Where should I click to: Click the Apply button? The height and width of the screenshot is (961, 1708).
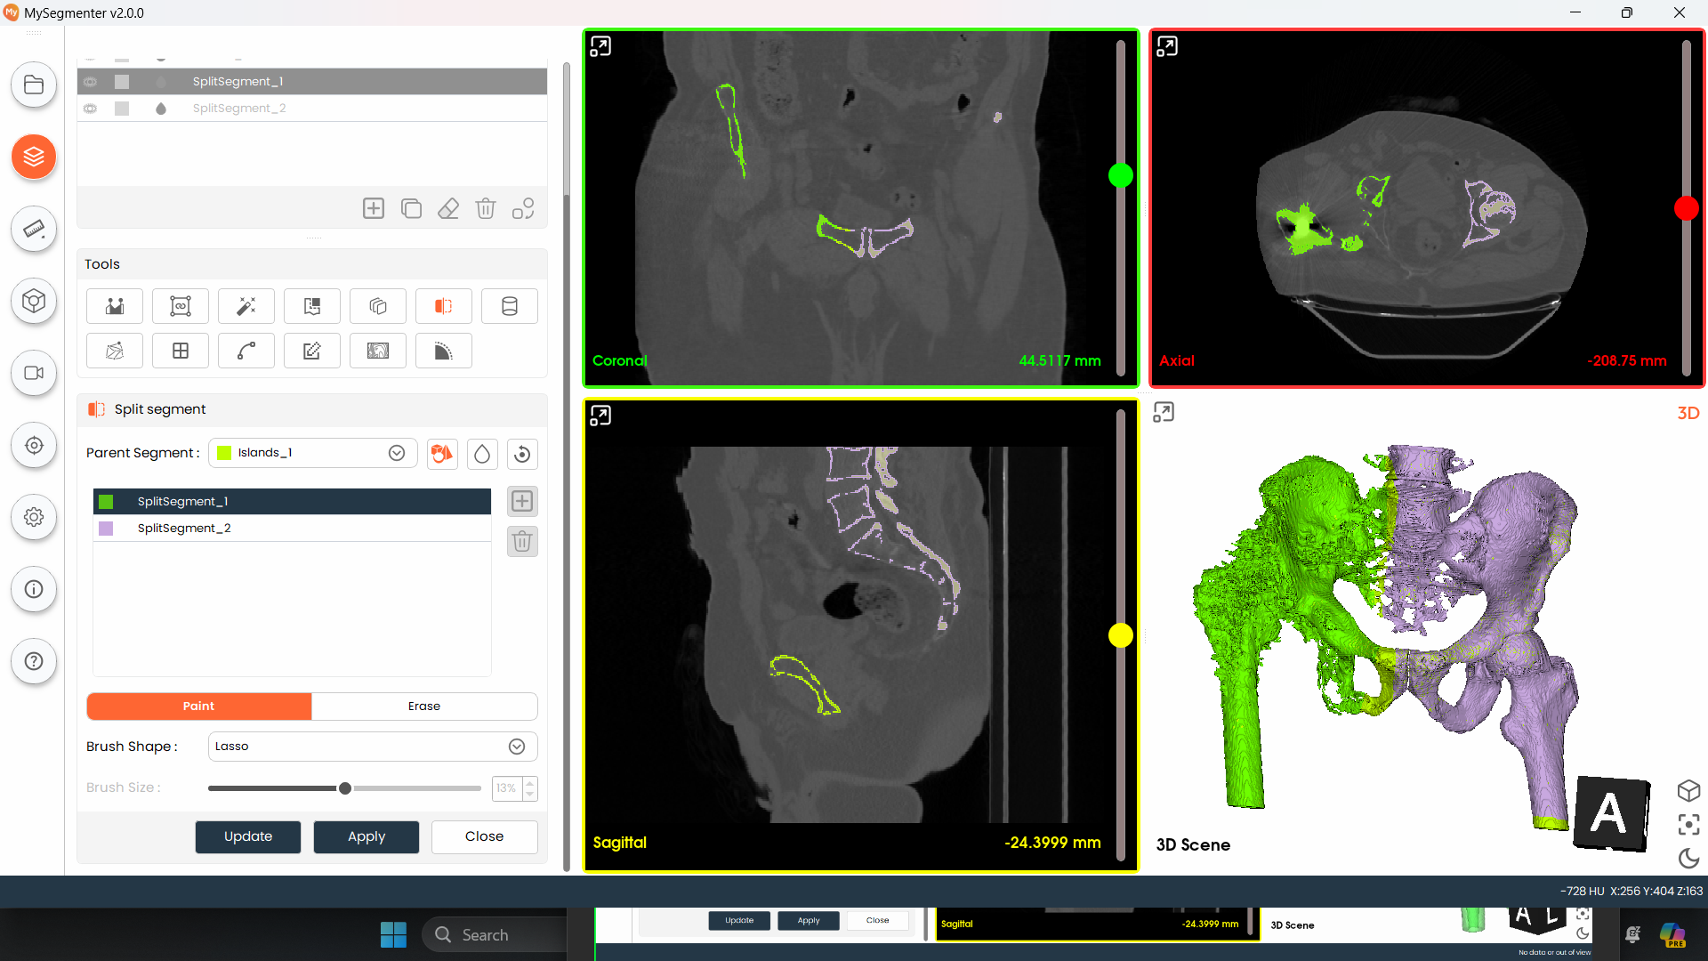pos(366,836)
